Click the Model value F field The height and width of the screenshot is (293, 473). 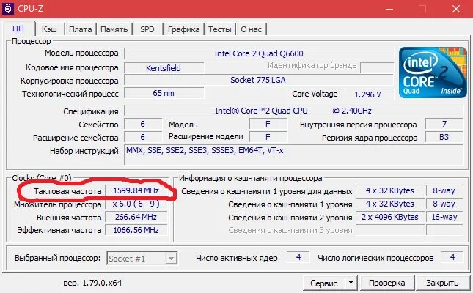pos(268,124)
